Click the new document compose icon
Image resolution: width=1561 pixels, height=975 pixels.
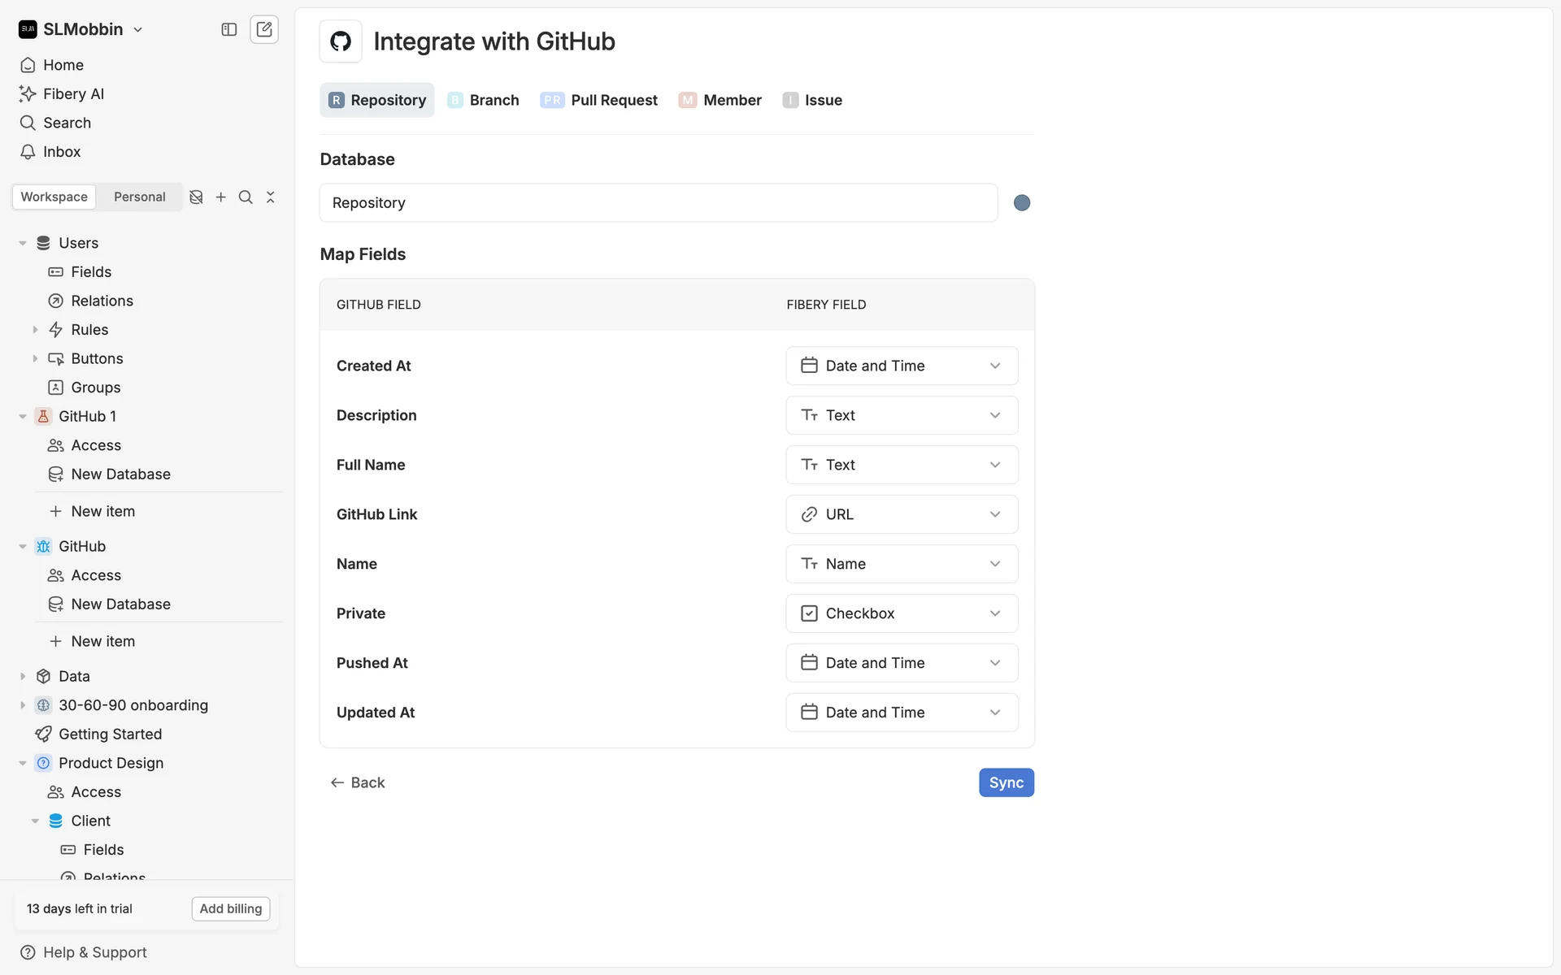pyautogui.click(x=264, y=29)
